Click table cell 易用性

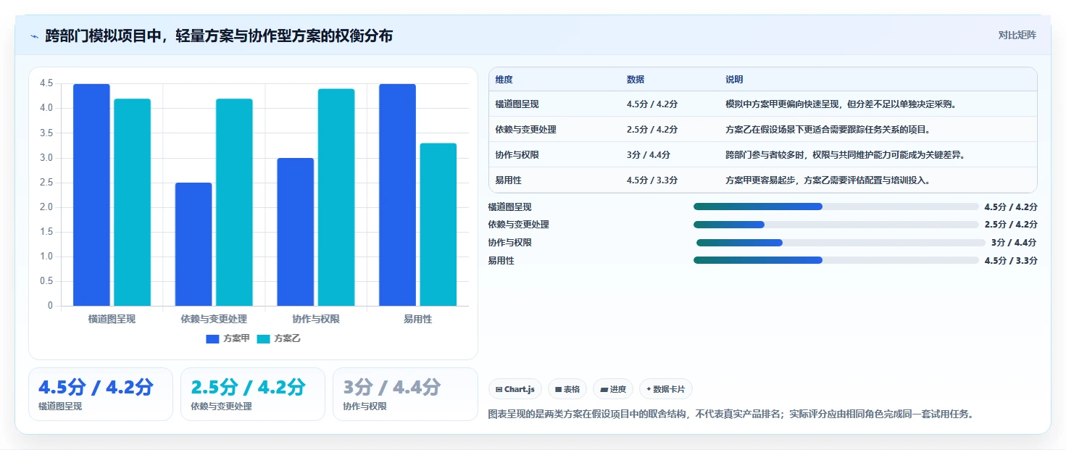coord(508,180)
